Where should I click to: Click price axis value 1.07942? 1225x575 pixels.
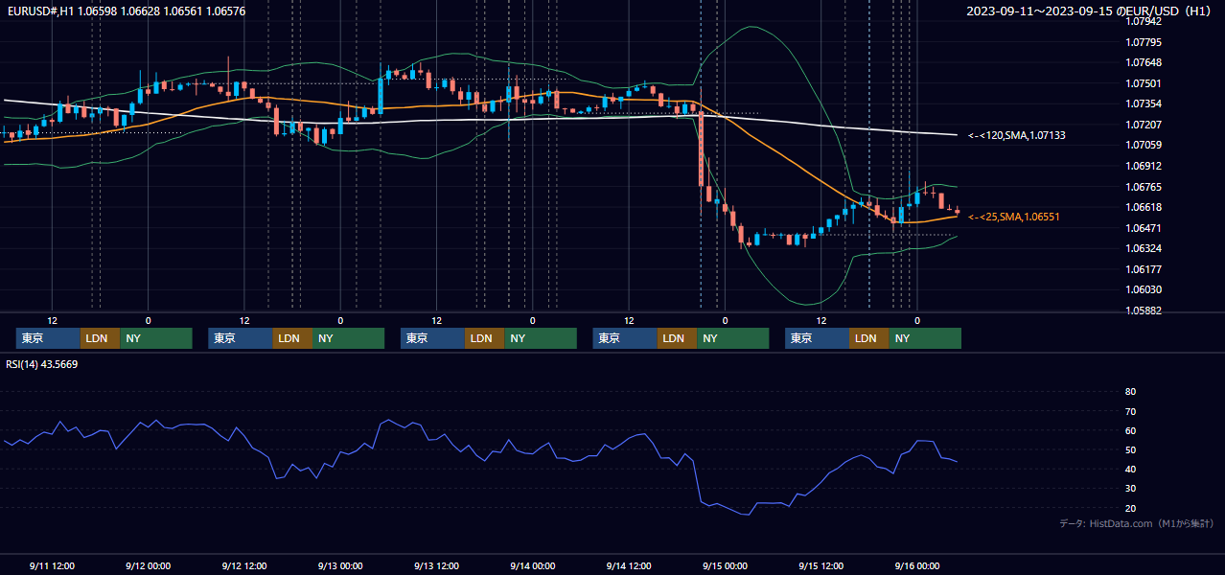point(1143,21)
